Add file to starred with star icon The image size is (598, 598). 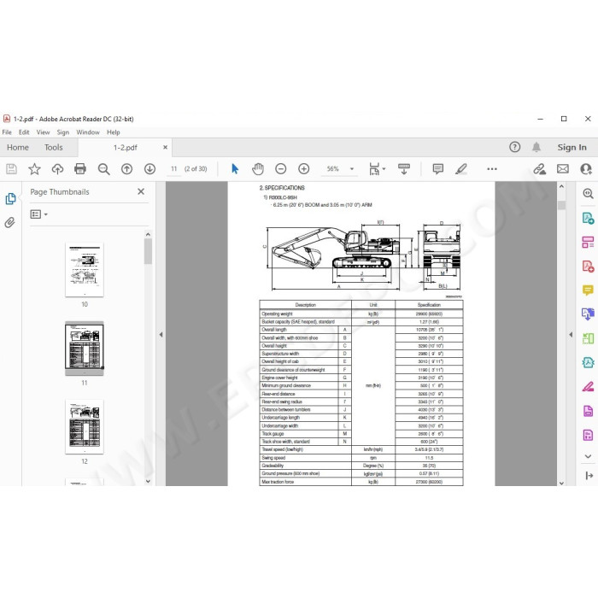coord(34,168)
